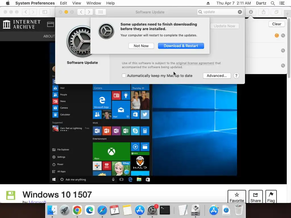Screen dimensions: 291x218
Task: Favorite the Windows 10 1507 item
Action: click(x=237, y=197)
